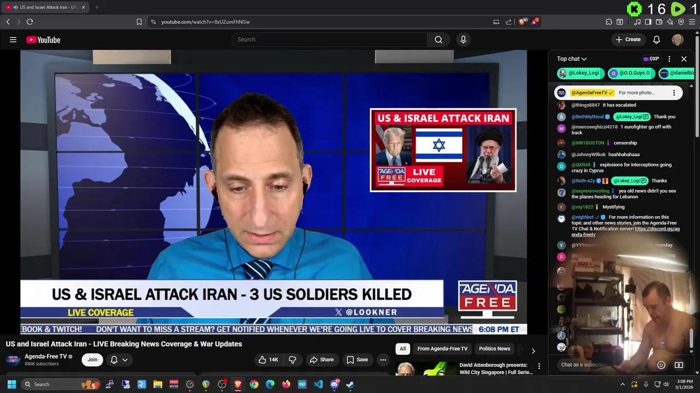Open a new browser tab
700x393 pixels.
click(97, 7)
